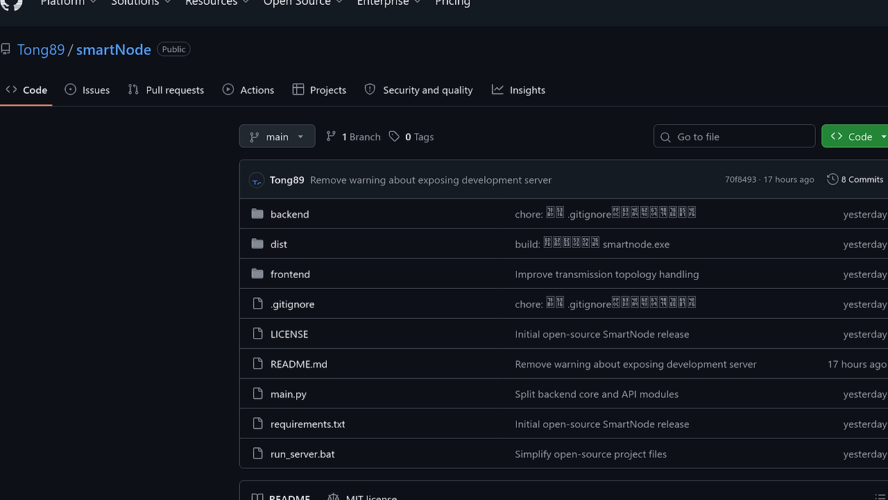
Task: Open the requirements.txt file
Action: pos(308,424)
